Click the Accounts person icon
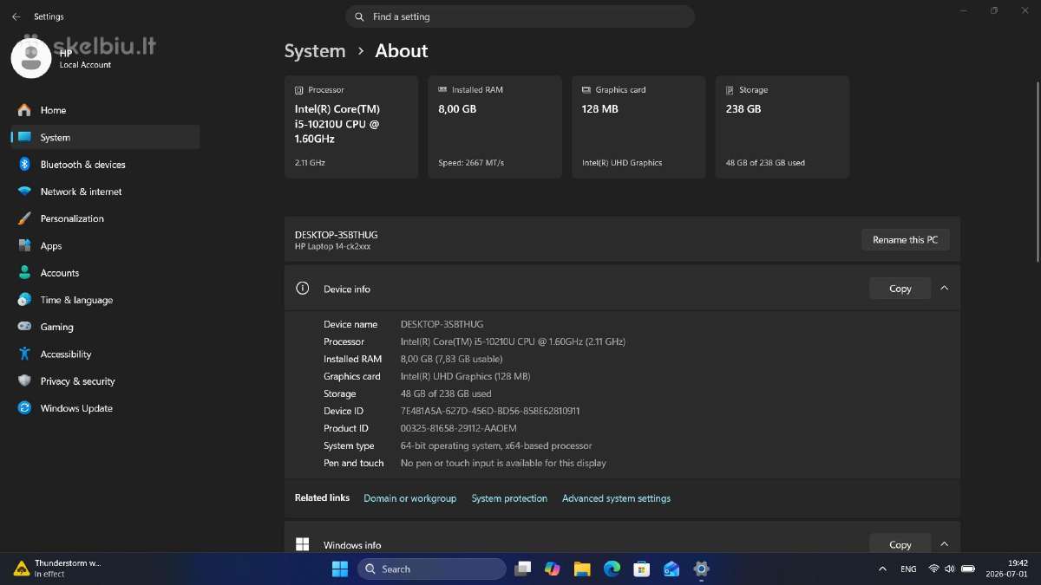Viewport: 1041px width, 585px height. (24, 273)
